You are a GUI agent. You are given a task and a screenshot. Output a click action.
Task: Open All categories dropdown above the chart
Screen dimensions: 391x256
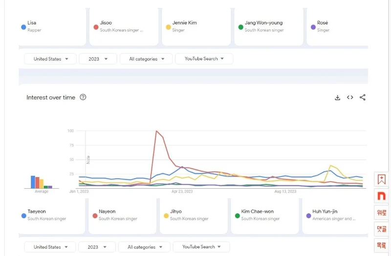pyautogui.click(x=146, y=59)
